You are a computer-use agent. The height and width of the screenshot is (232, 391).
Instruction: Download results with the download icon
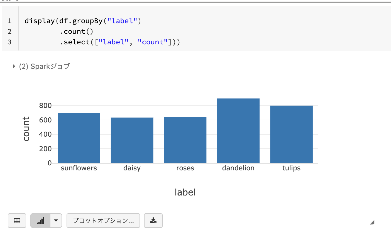153,221
